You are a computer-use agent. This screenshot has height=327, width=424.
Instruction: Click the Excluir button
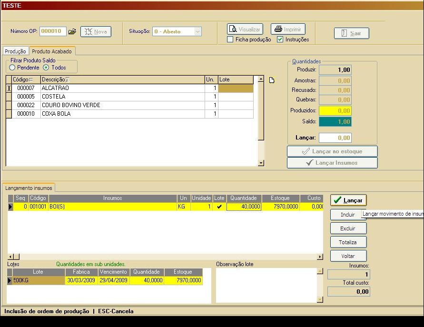click(348, 228)
